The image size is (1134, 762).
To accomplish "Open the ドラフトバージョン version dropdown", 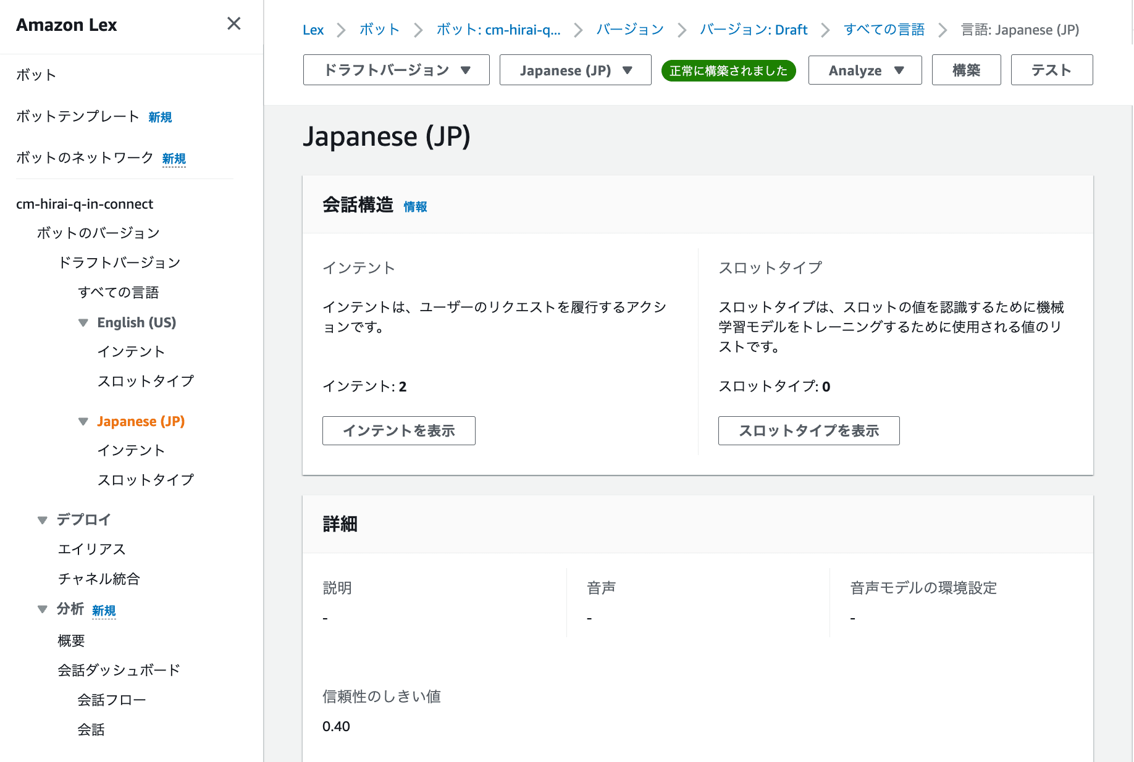I will pyautogui.click(x=395, y=70).
